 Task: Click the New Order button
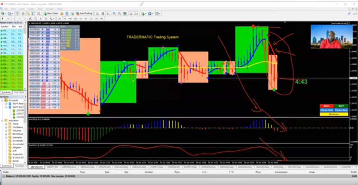[51, 13]
